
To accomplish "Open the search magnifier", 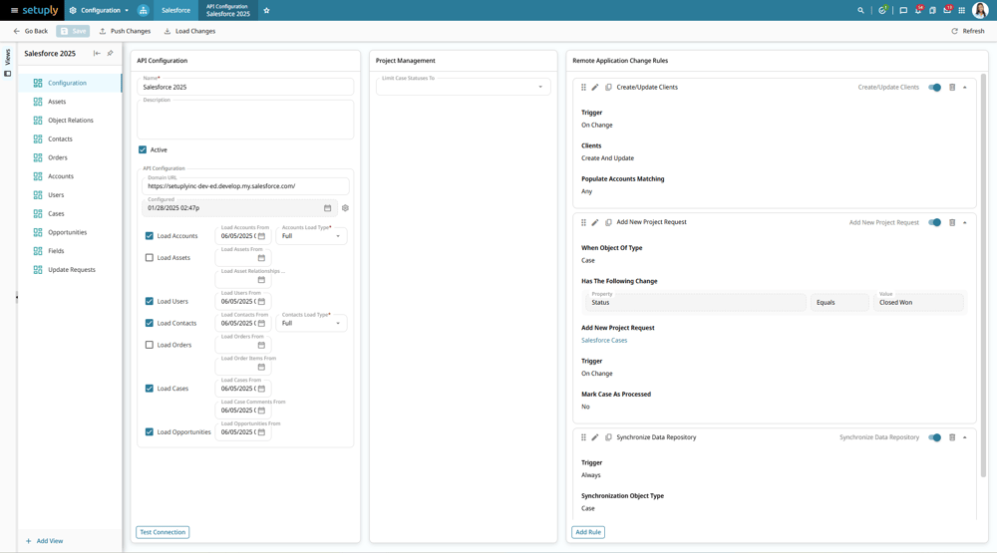I will click(861, 10).
